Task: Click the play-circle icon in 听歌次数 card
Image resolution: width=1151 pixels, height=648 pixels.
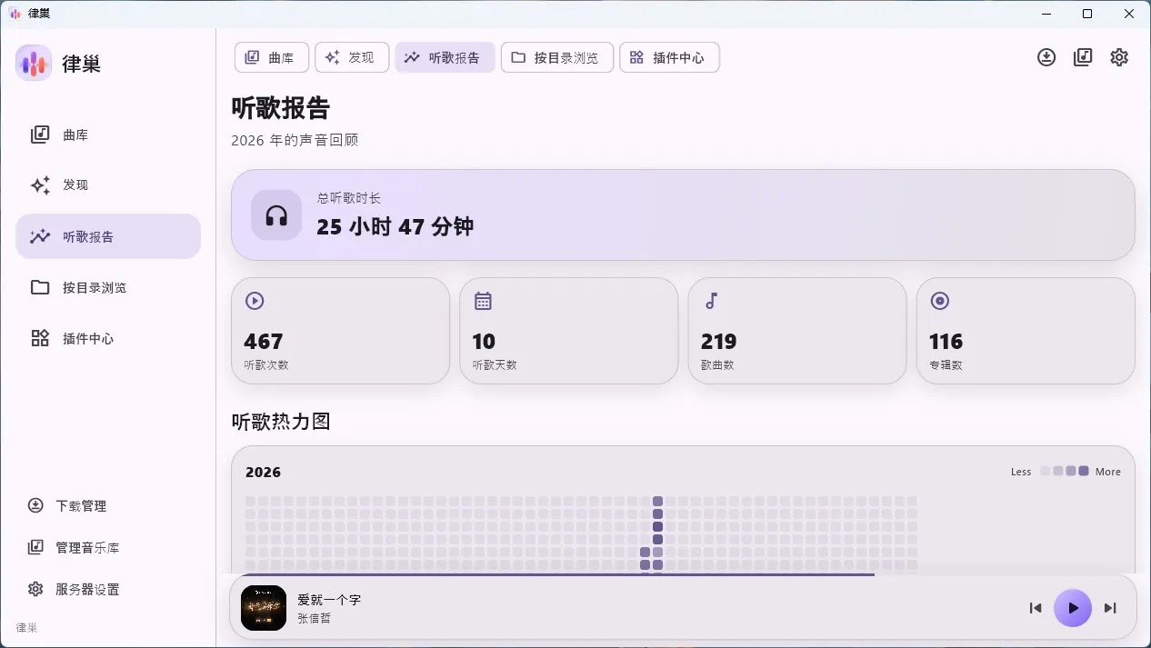Action: coord(255,301)
